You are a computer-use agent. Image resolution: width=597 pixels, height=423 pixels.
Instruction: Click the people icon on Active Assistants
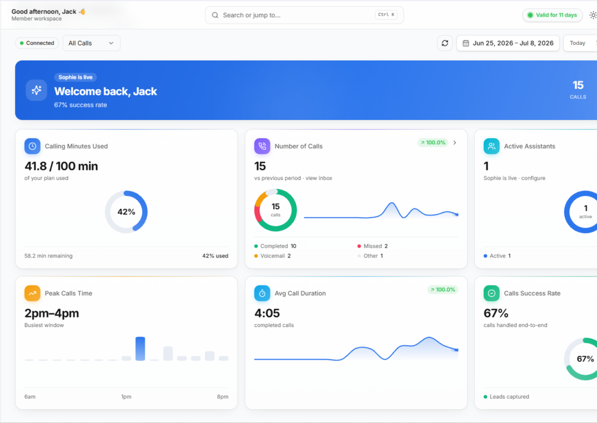point(491,146)
